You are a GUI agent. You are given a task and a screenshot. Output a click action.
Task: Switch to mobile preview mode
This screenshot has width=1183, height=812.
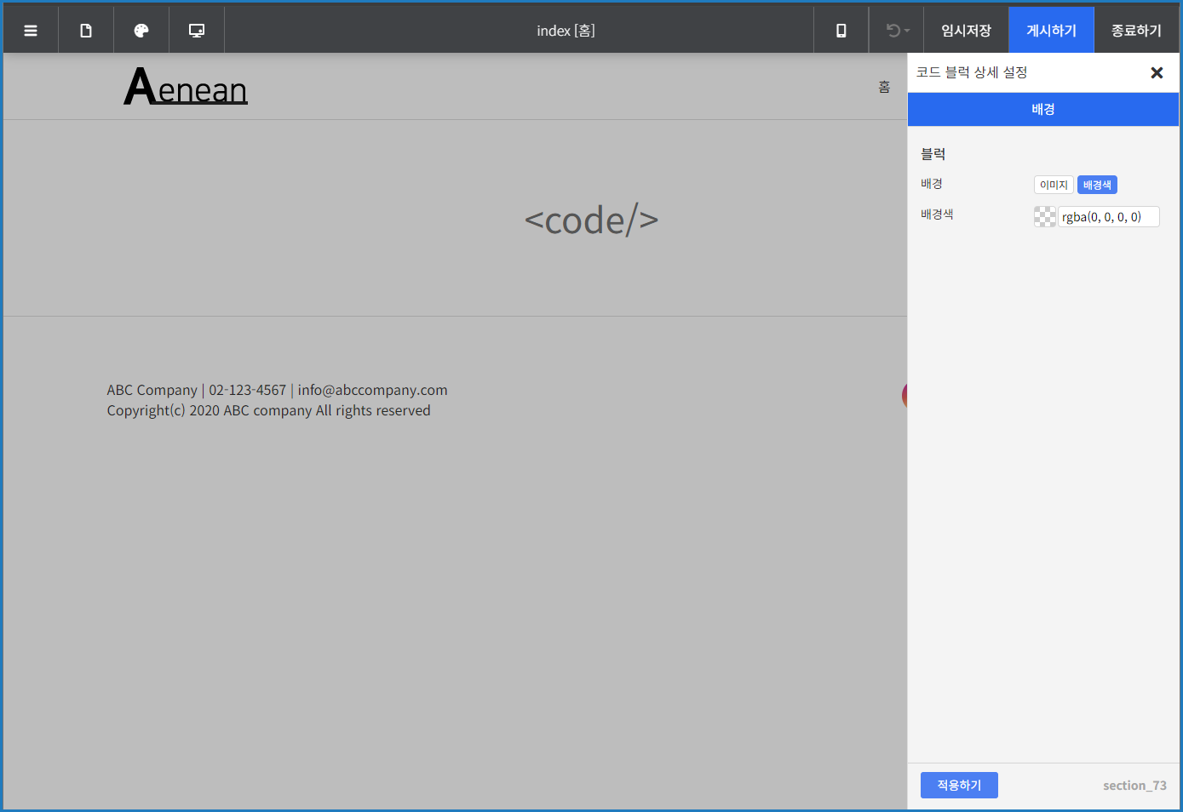841,30
